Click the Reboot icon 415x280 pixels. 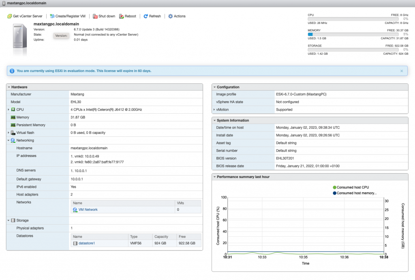pyautogui.click(x=122, y=16)
